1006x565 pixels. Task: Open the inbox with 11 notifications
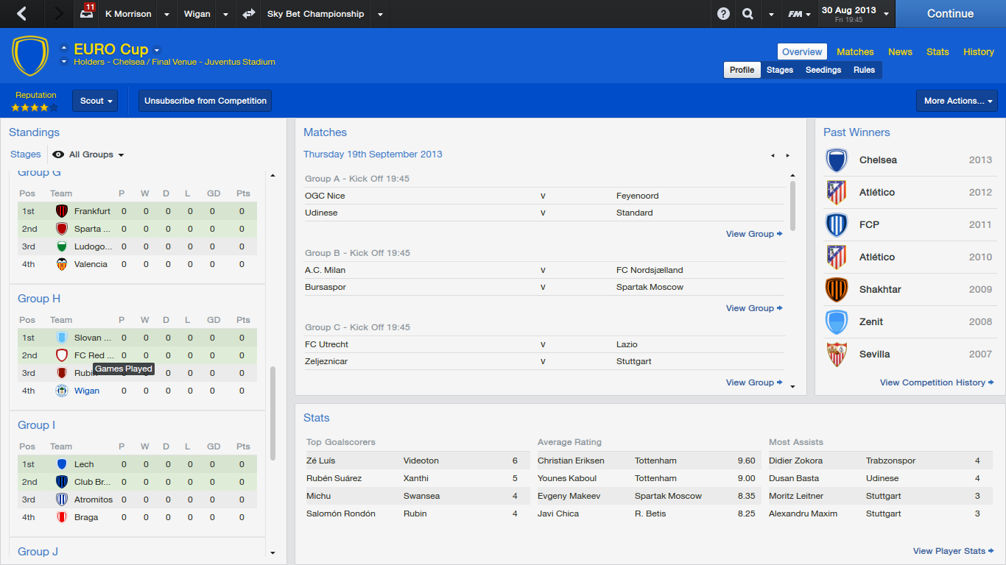[x=87, y=13]
